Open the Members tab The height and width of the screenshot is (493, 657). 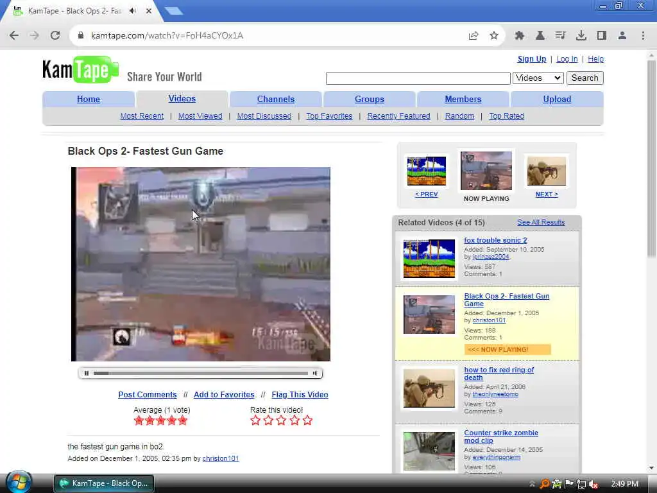[x=463, y=99]
